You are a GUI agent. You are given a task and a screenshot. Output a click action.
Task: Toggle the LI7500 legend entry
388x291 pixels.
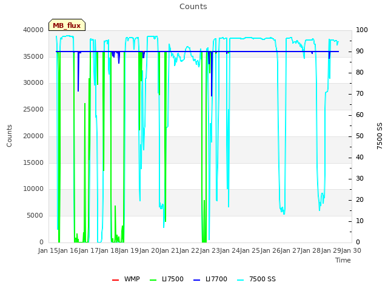[x=167, y=279]
